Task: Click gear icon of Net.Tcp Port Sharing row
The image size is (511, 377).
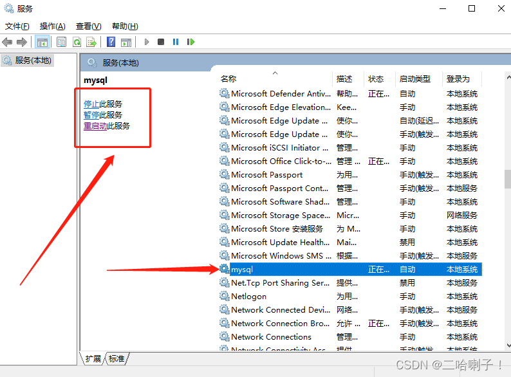Action: (x=224, y=282)
